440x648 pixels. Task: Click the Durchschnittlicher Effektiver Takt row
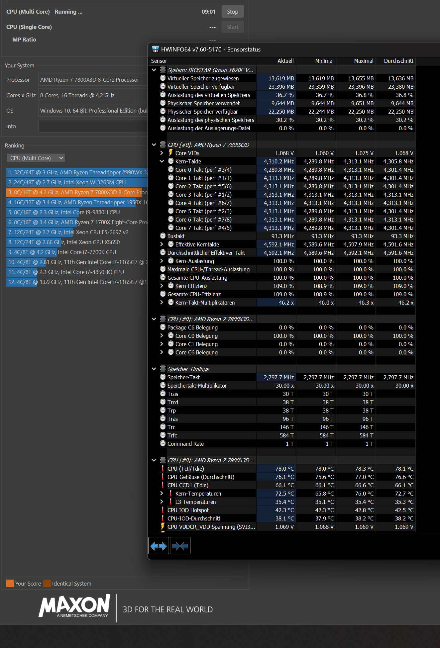click(x=282, y=252)
